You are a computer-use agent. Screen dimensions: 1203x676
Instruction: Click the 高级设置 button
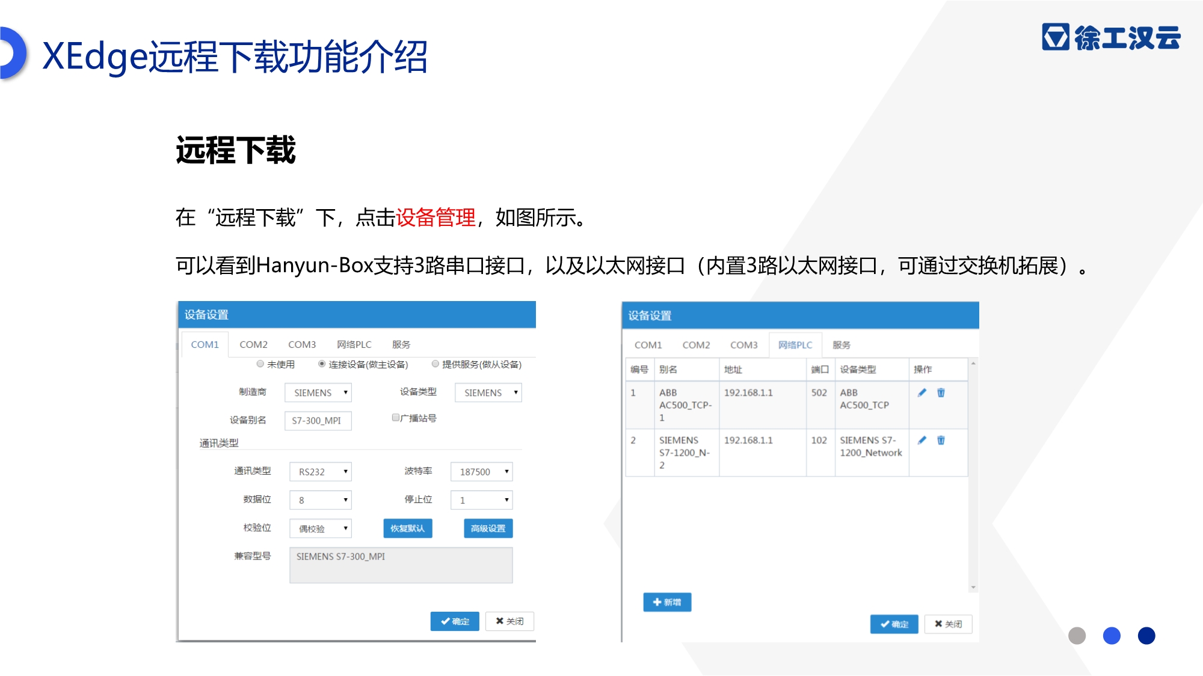tap(488, 528)
